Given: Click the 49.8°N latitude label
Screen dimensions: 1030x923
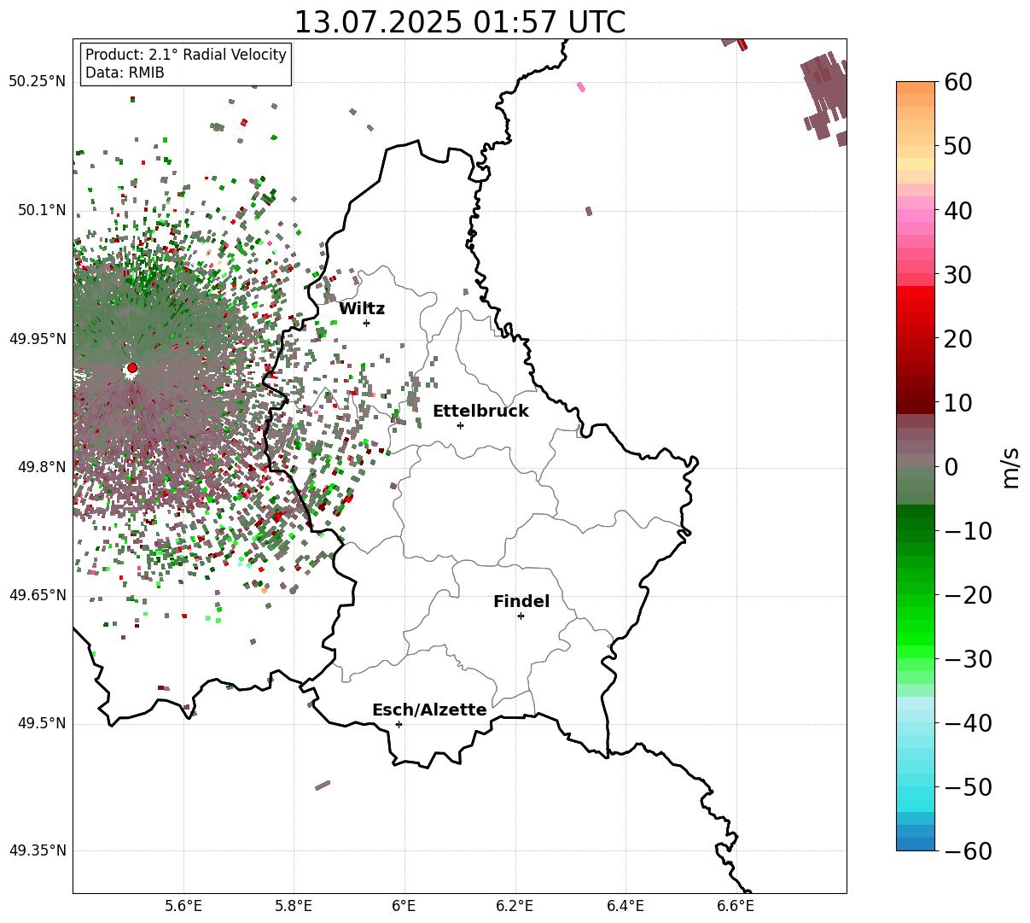Looking at the screenshot, I should tap(41, 467).
